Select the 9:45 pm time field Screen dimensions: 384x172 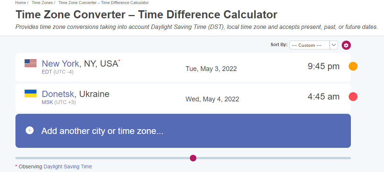[324, 66]
